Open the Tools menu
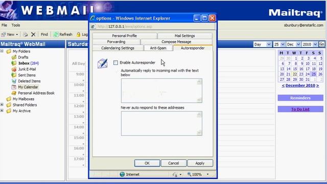The height and width of the screenshot is (184, 327). coord(16,25)
